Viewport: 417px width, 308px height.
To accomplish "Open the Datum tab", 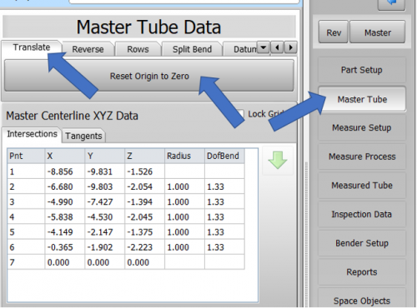I will tap(242, 49).
